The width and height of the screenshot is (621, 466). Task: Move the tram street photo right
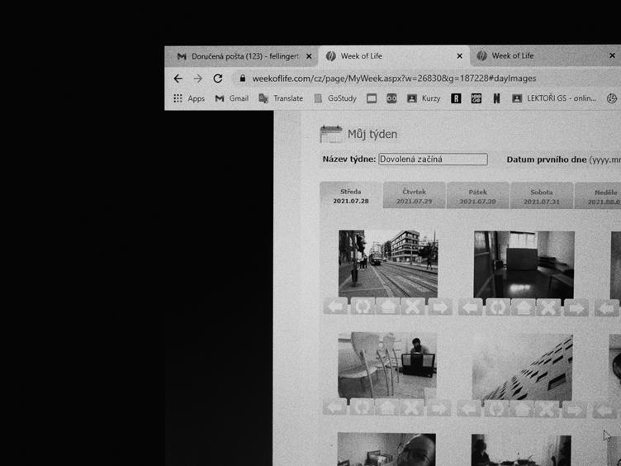tap(439, 307)
